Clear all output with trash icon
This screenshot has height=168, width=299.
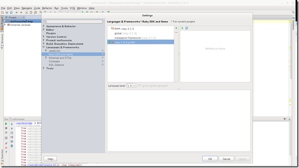tap(12, 146)
